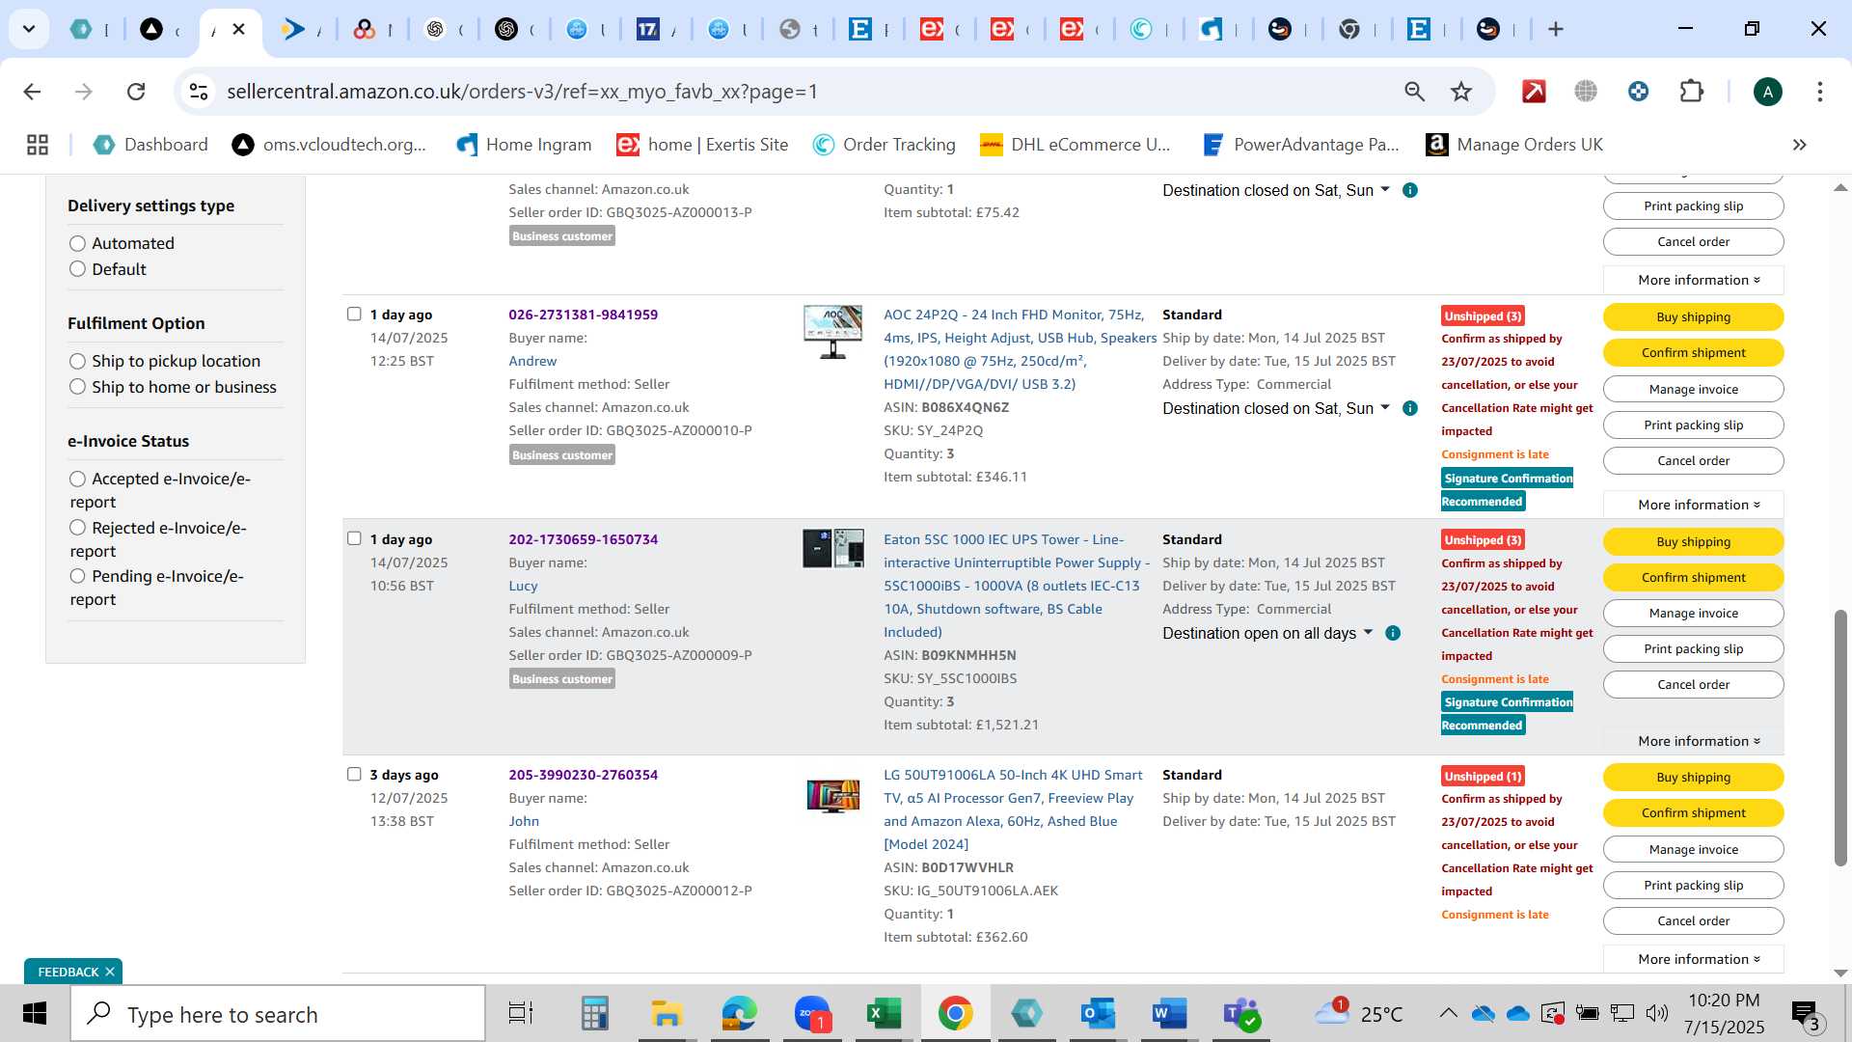Open the browser extensions puzzle icon

click(x=1691, y=92)
